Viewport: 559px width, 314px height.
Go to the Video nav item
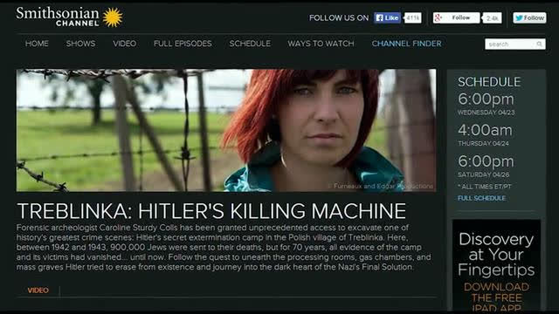[x=124, y=44]
